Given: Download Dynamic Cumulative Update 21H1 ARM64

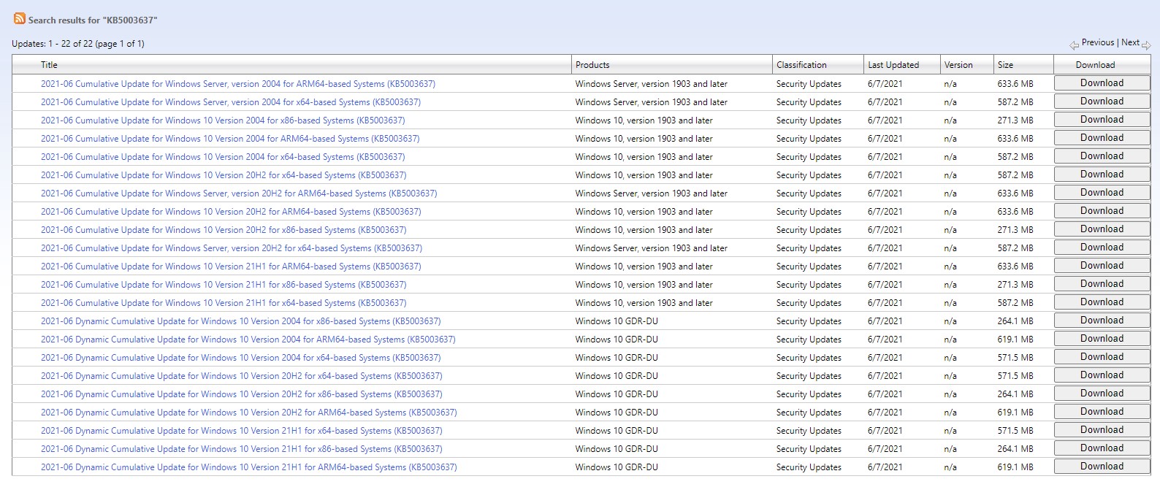Looking at the screenshot, I should pyautogui.click(x=1102, y=467).
